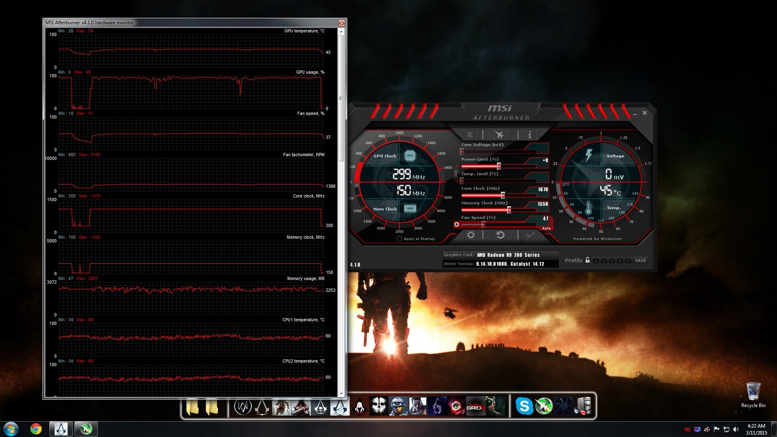The height and width of the screenshot is (437, 777).
Task: Open the Kombustor K icon
Action: point(470,135)
